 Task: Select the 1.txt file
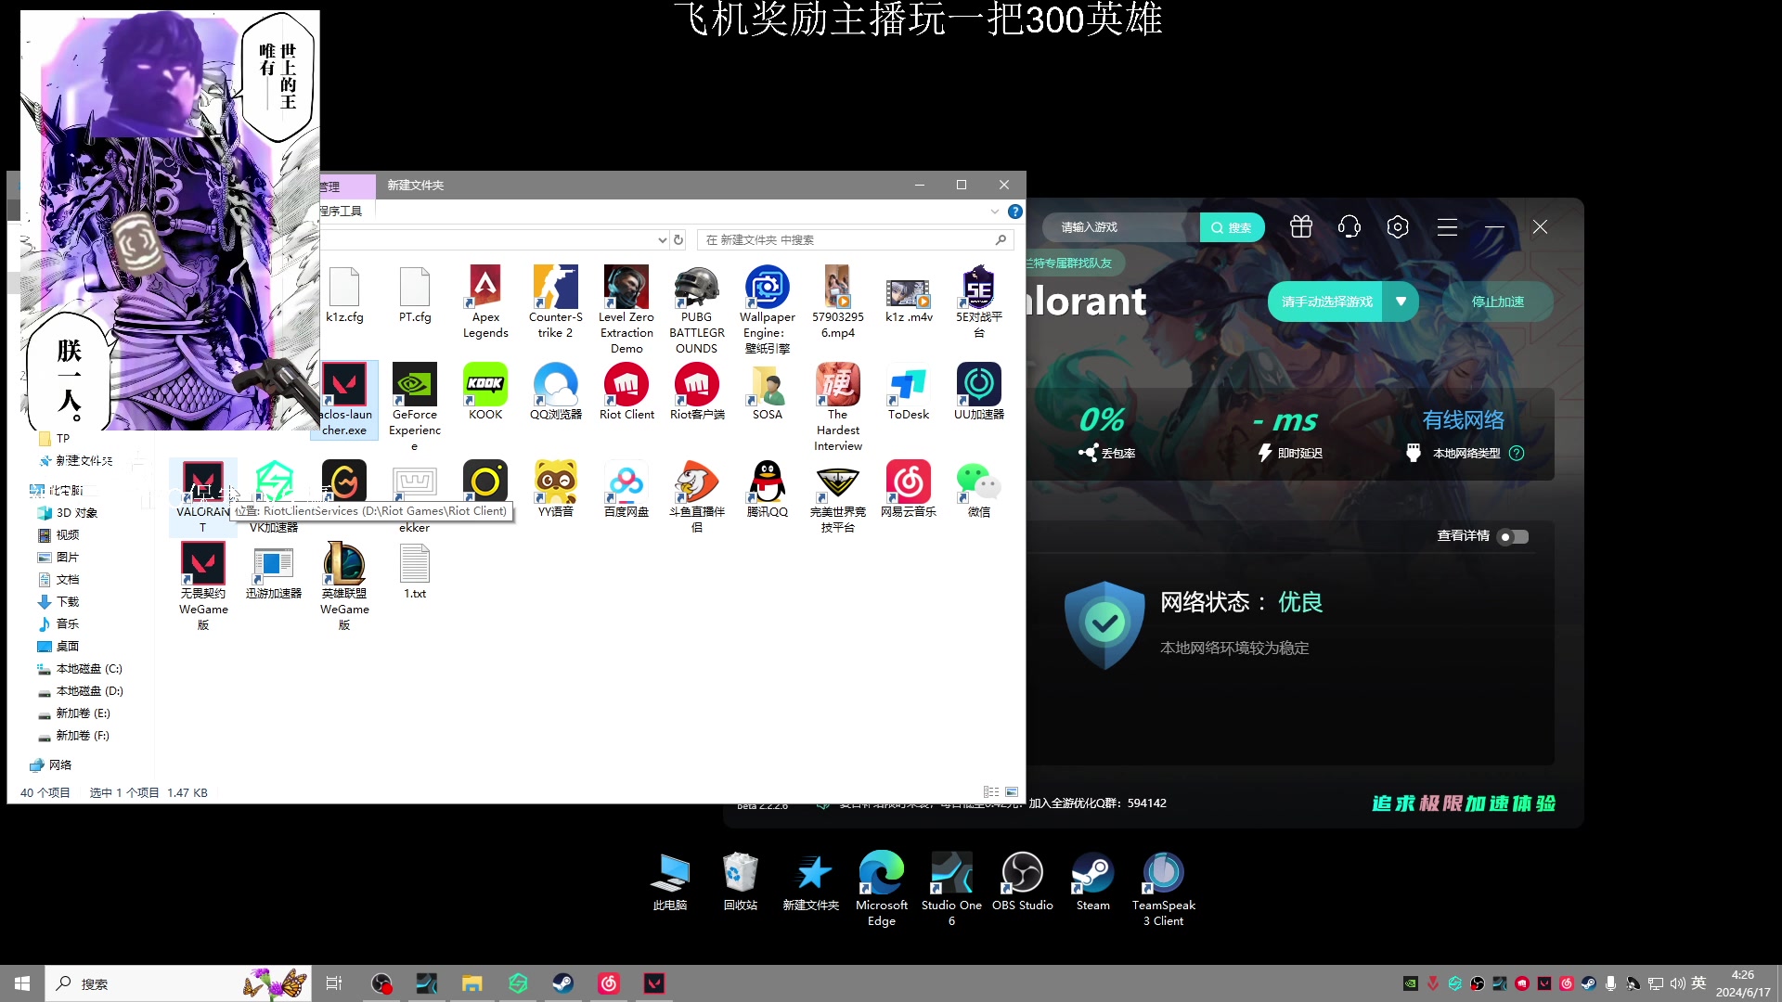415,571
